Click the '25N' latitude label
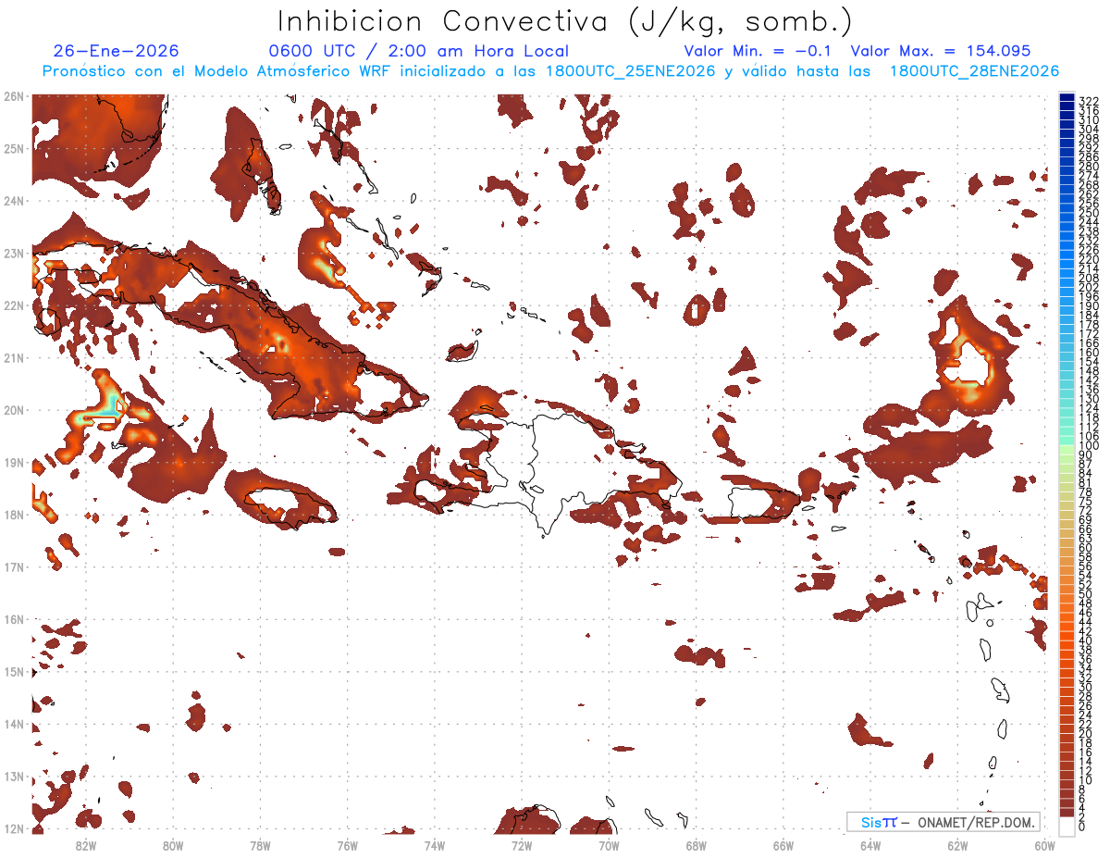This screenshot has height=858, width=1110. tap(14, 148)
